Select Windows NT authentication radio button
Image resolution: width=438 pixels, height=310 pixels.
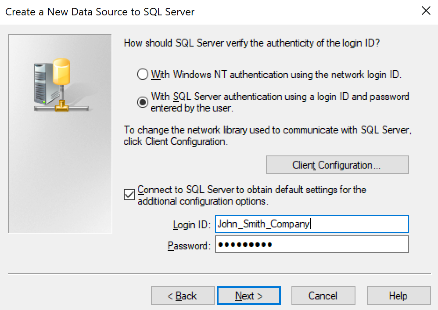point(143,75)
